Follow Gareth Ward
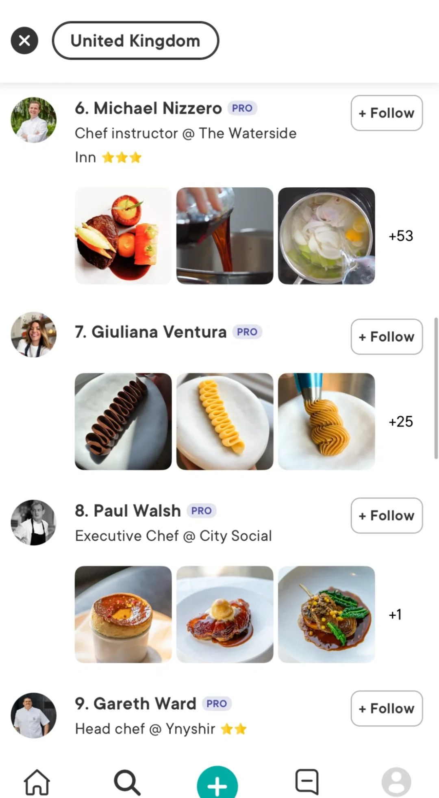439x798 pixels. pos(387,709)
